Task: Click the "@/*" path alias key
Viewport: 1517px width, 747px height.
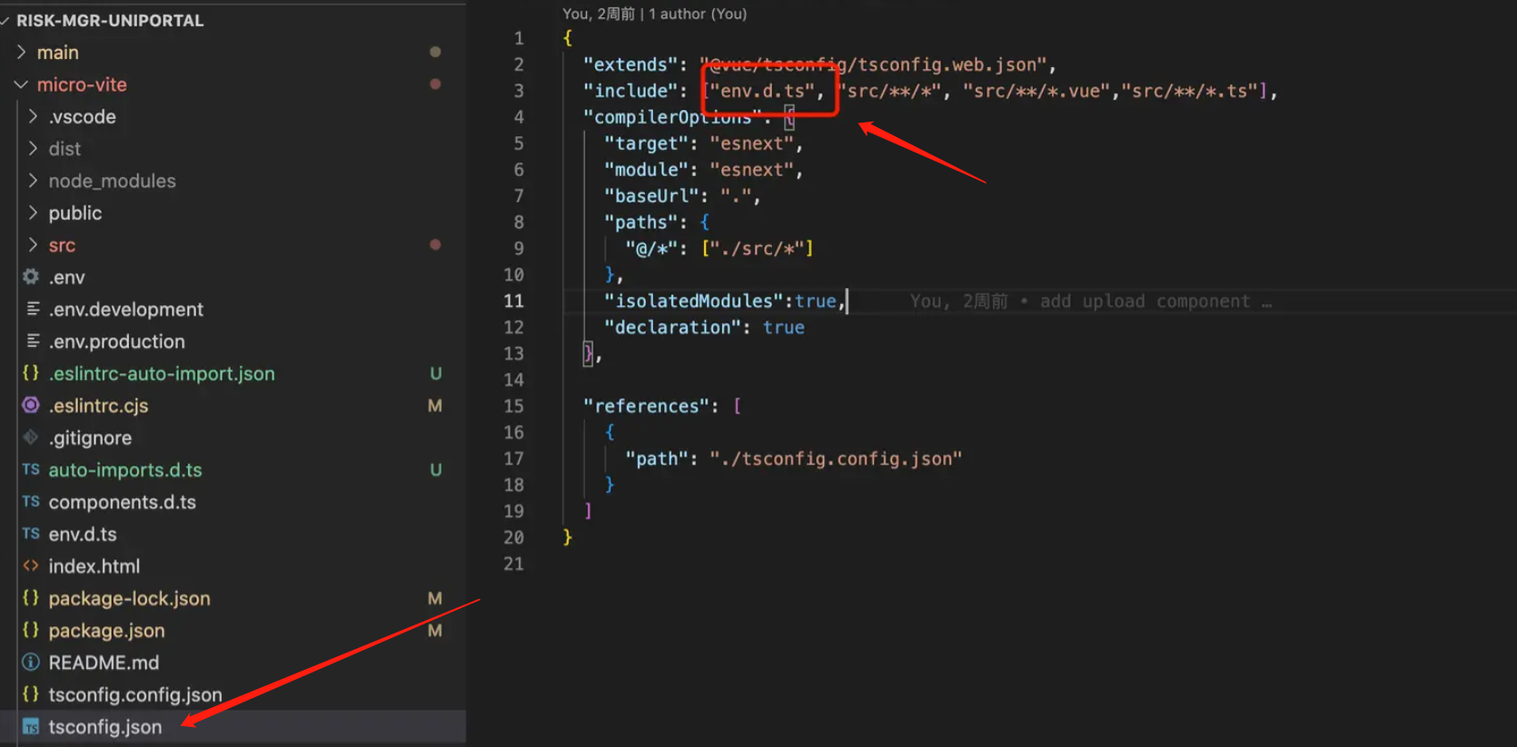Action: click(x=651, y=249)
